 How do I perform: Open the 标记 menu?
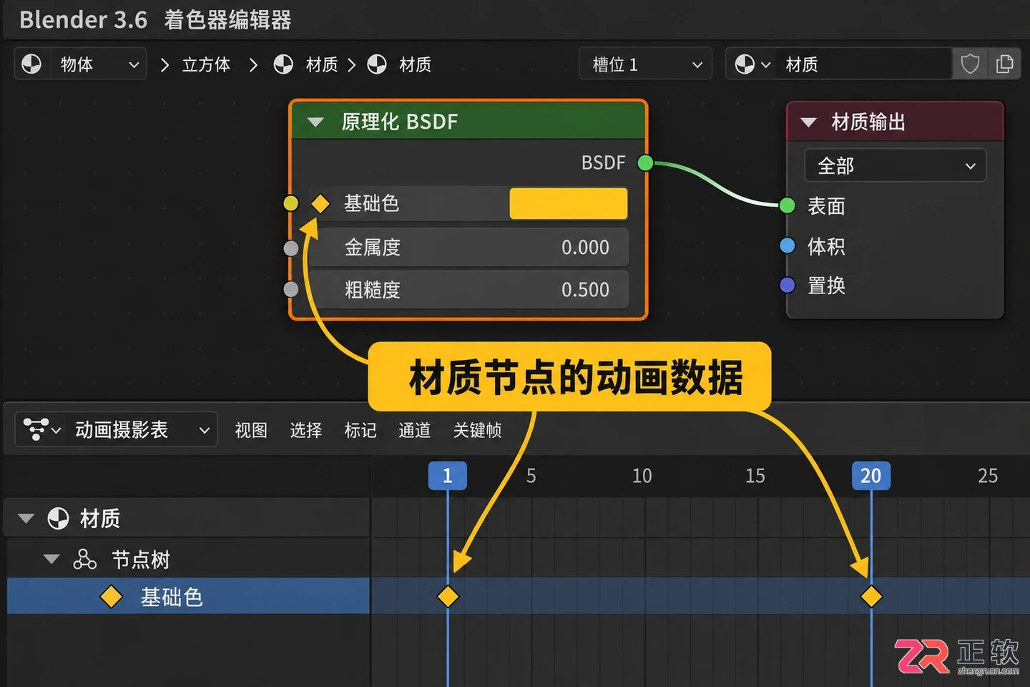click(360, 430)
